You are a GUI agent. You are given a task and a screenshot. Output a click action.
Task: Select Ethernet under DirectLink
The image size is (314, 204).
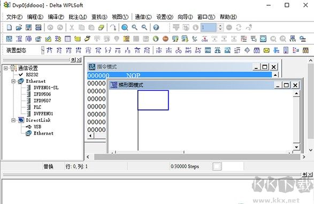43,133
